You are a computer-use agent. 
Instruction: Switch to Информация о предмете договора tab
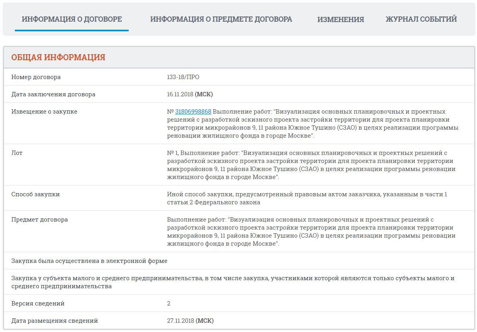[x=221, y=19]
